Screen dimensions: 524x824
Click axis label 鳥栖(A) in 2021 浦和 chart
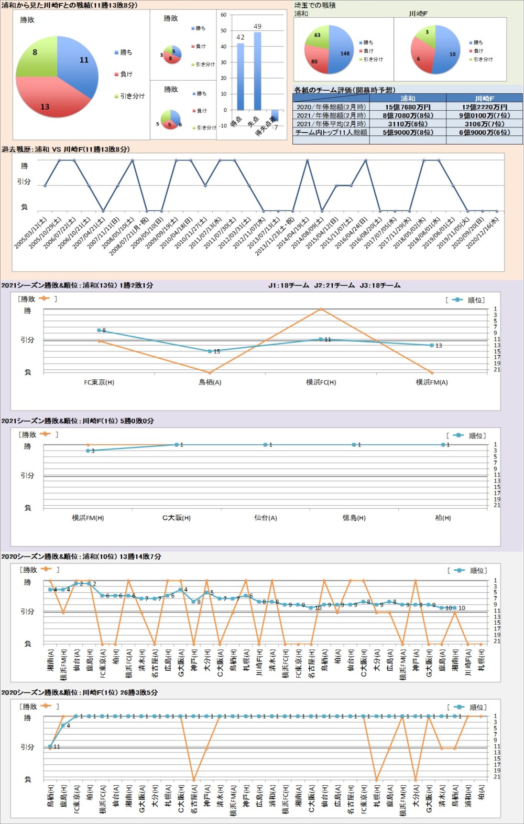(x=210, y=382)
